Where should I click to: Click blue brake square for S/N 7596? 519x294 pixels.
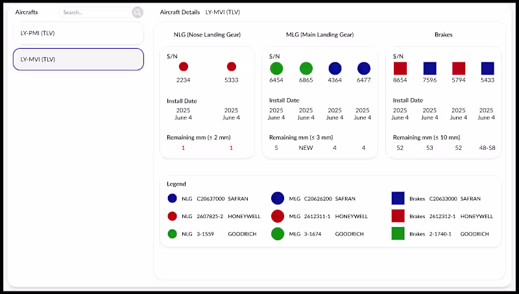[429, 68]
